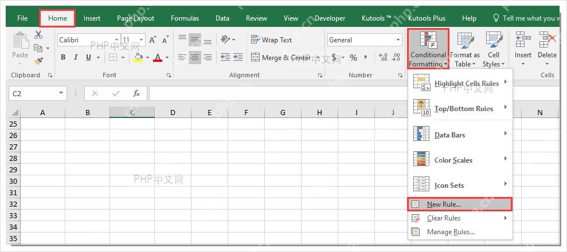
Task: Align text to the right
Action: (207, 57)
